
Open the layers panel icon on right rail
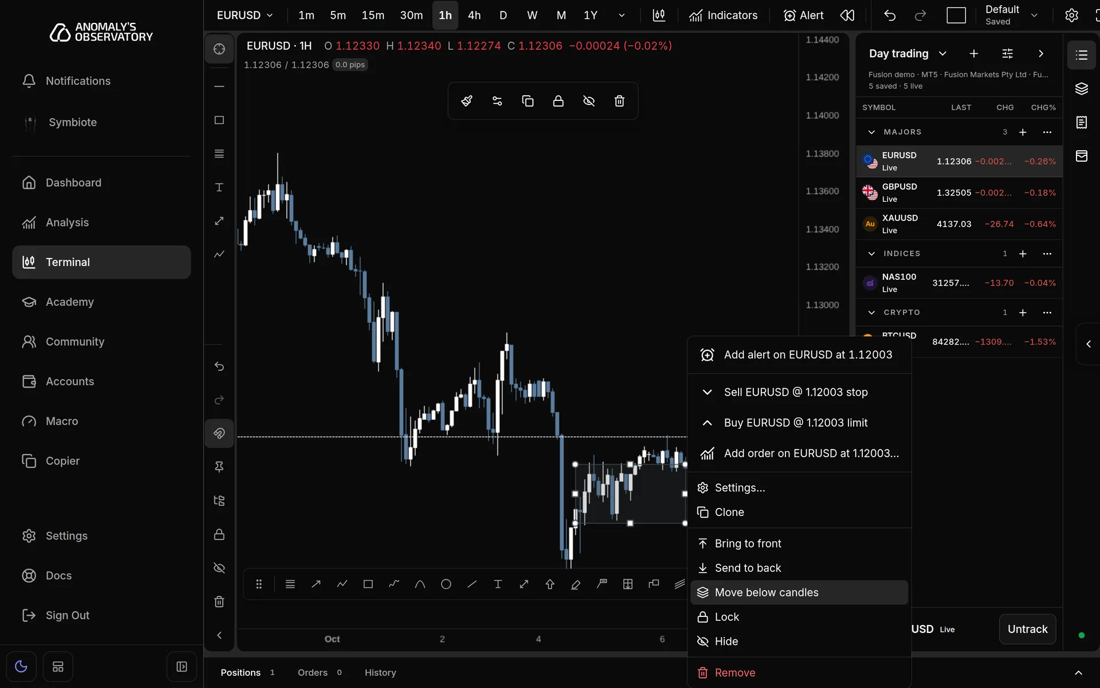point(1081,88)
